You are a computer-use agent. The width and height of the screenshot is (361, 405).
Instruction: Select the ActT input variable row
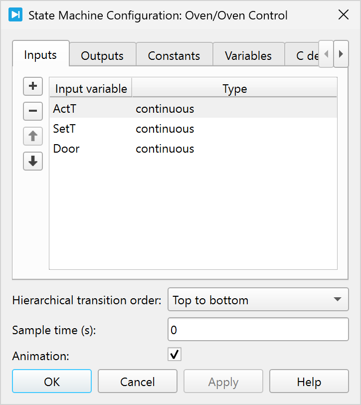tap(65, 109)
